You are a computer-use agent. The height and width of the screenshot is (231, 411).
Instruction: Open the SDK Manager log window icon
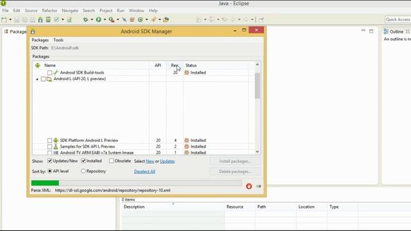pos(259,186)
